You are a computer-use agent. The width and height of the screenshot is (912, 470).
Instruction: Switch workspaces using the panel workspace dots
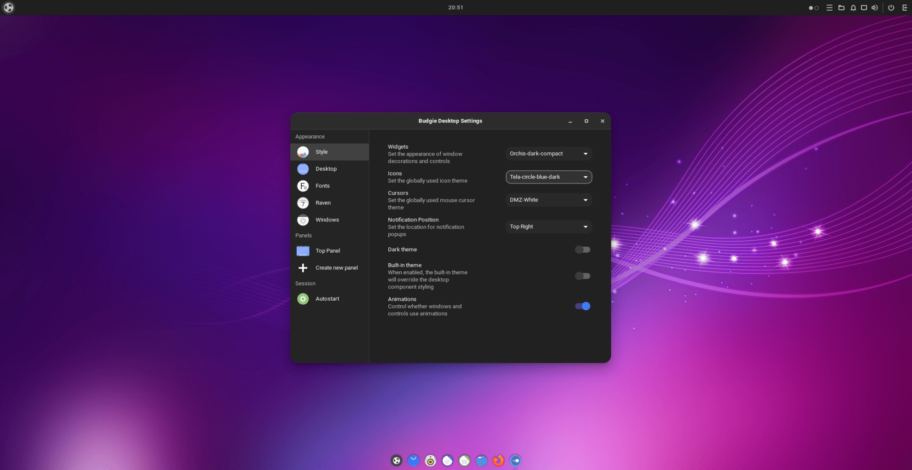click(x=813, y=7)
